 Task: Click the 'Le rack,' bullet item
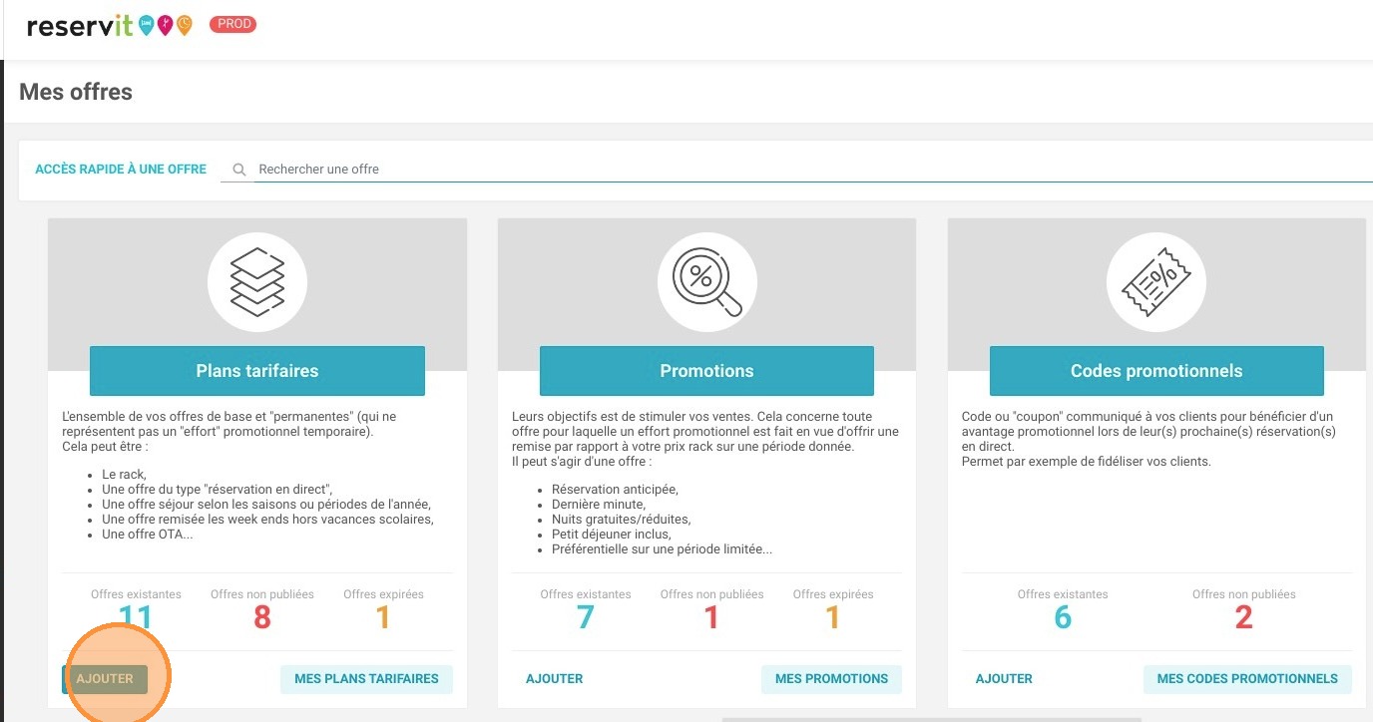[x=125, y=475]
